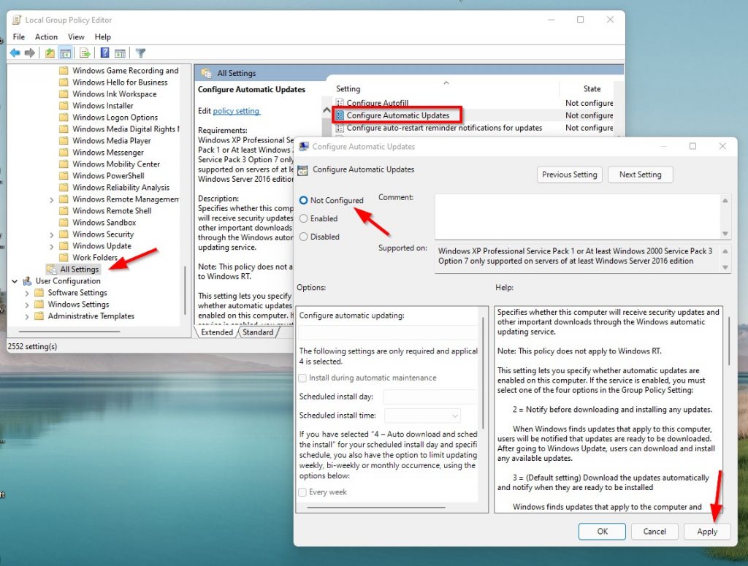
Task: Click the console tree horizontal scrollbar
Action: pyautogui.click(x=69, y=331)
